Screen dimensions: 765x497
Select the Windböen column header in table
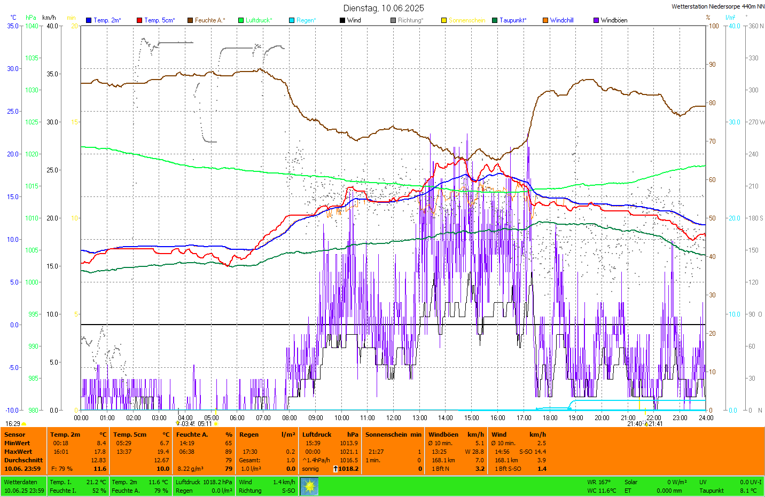(x=443, y=435)
